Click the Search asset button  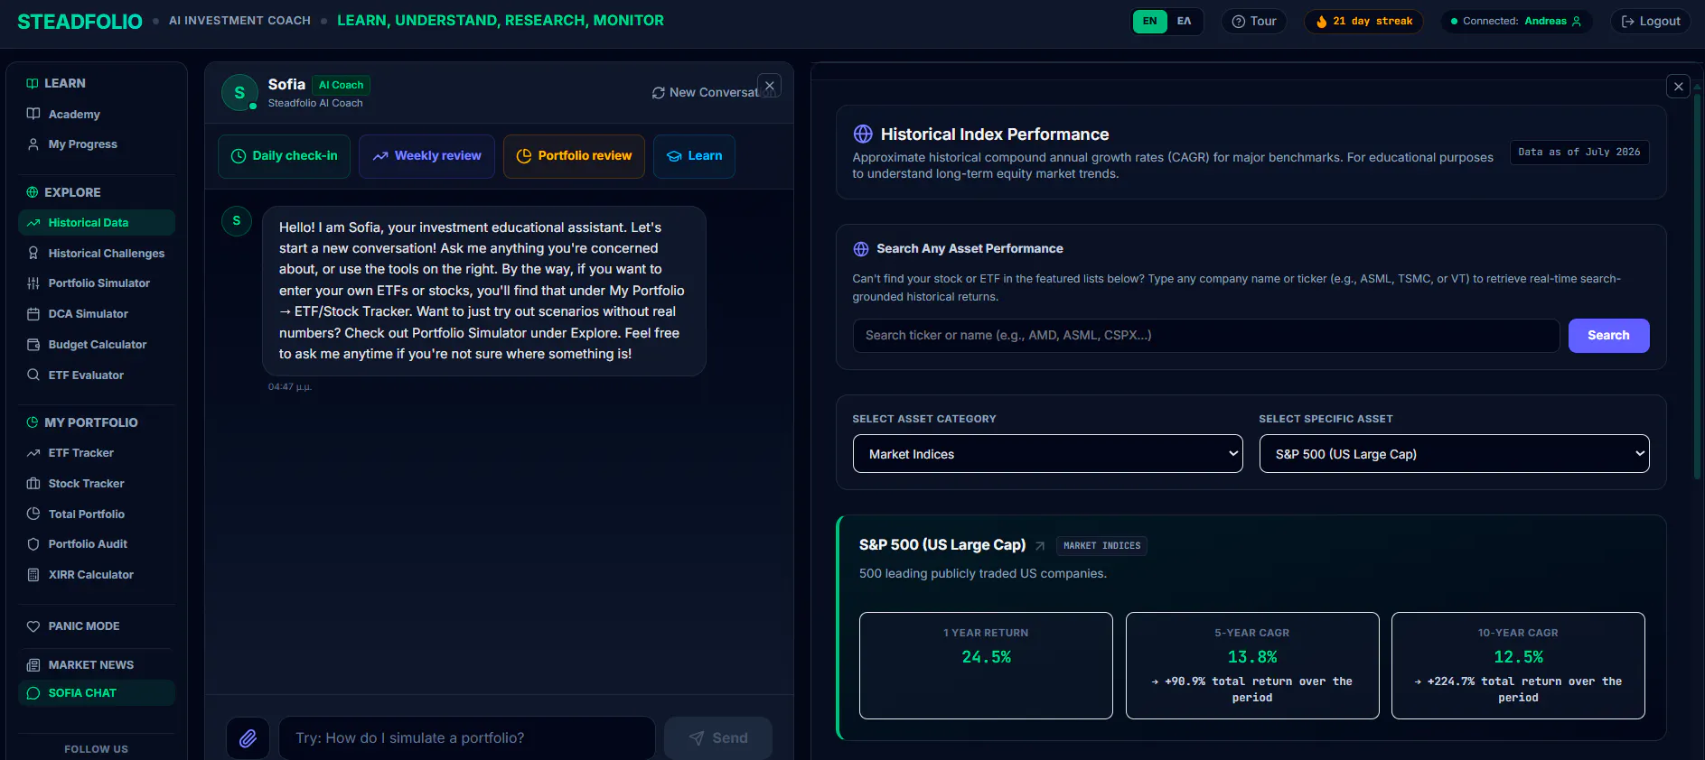tap(1609, 336)
